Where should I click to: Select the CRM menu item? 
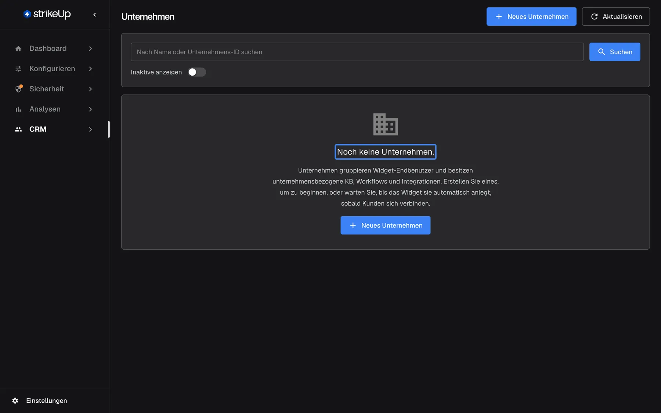pos(54,129)
